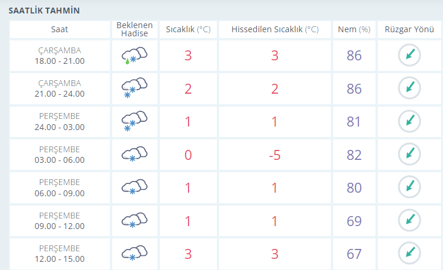Click the Sıcaklık (°C) column header
The image size is (443, 270).
[x=188, y=29]
